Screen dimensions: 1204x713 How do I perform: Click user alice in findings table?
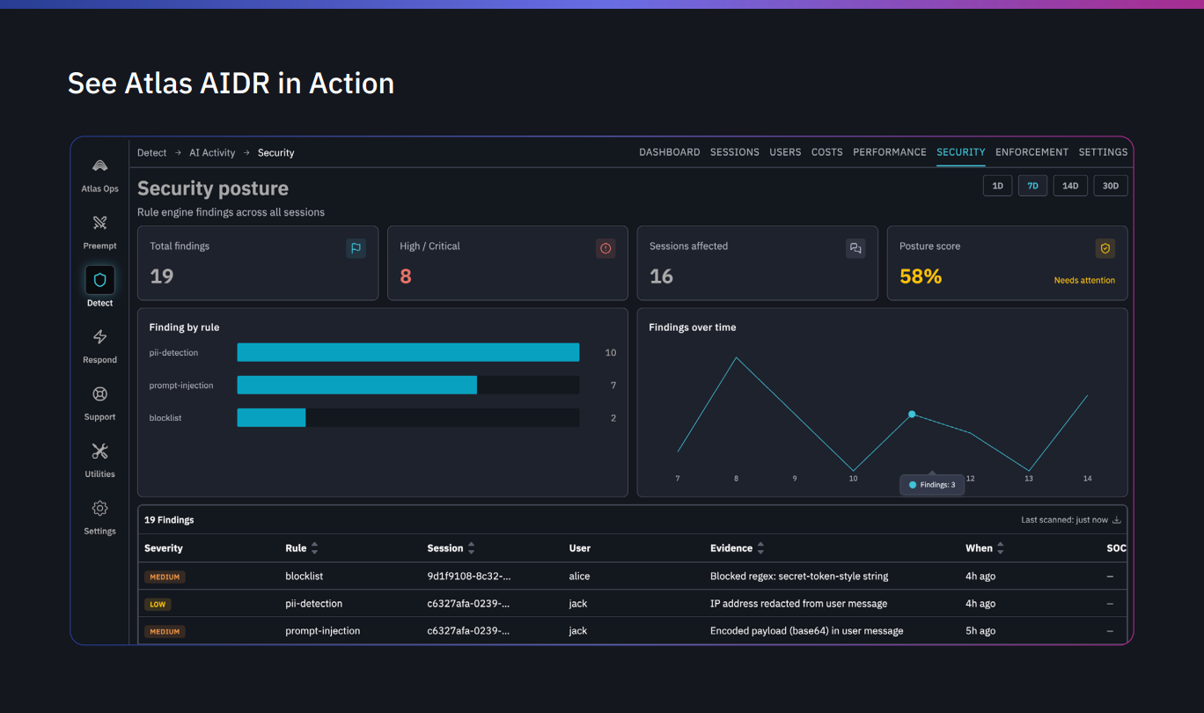point(579,577)
